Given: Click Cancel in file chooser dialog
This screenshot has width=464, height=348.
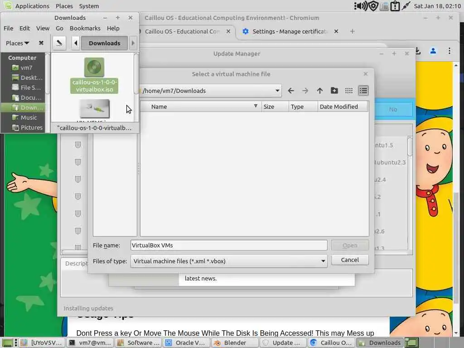Looking at the screenshot, I should coord(350,260).
